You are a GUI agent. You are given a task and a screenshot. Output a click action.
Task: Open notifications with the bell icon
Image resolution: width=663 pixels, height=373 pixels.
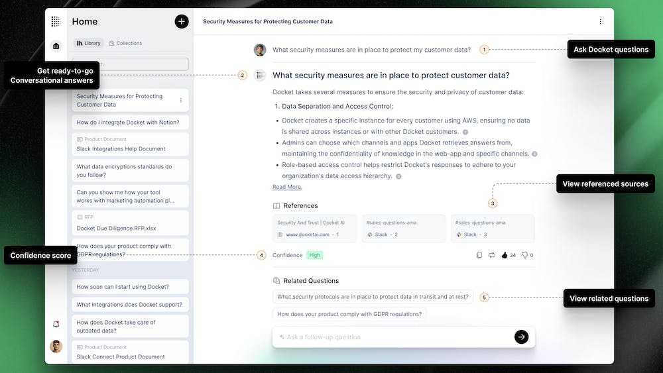click(56, 324)
